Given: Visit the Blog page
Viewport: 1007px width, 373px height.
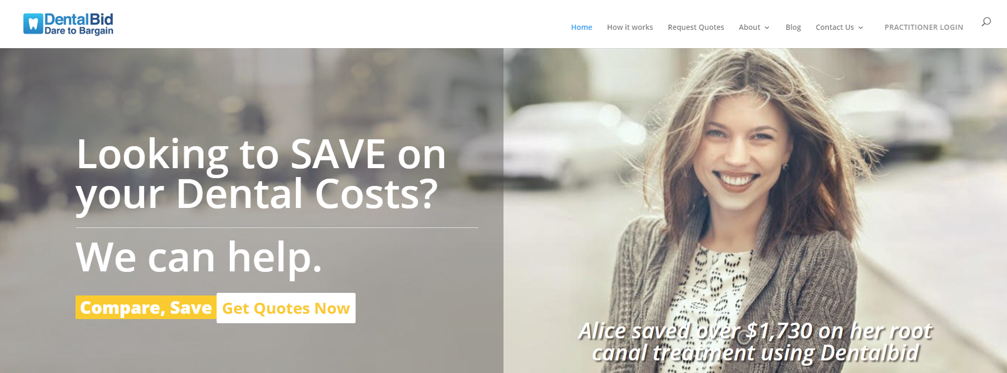Looking at the screenshot, I should point(793,27).
